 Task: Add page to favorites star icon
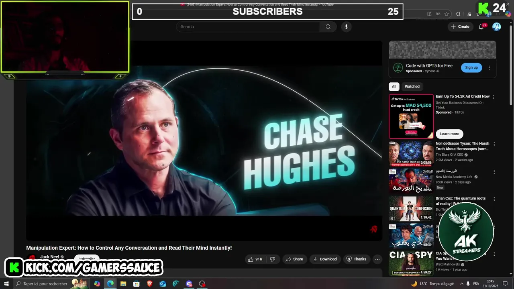447,14
